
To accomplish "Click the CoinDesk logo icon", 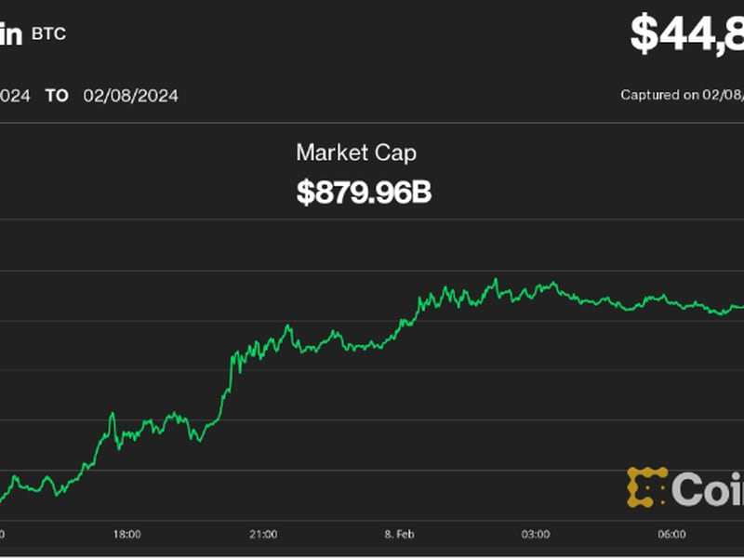I will (x=646, y=486).
